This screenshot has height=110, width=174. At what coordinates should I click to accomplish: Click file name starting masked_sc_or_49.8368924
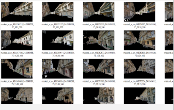[58, 83]
